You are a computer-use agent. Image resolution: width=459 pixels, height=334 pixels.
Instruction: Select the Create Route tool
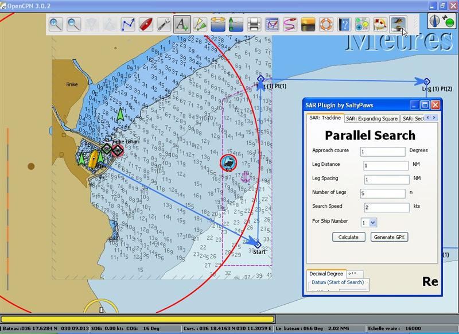[128, 24]
